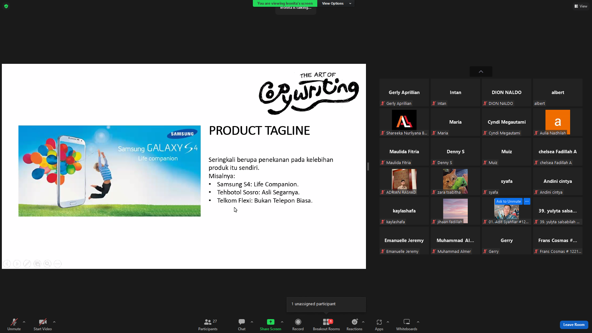Click the green Share Screen icon
This screenshot has width=592, height=333.
coord(270,322)
